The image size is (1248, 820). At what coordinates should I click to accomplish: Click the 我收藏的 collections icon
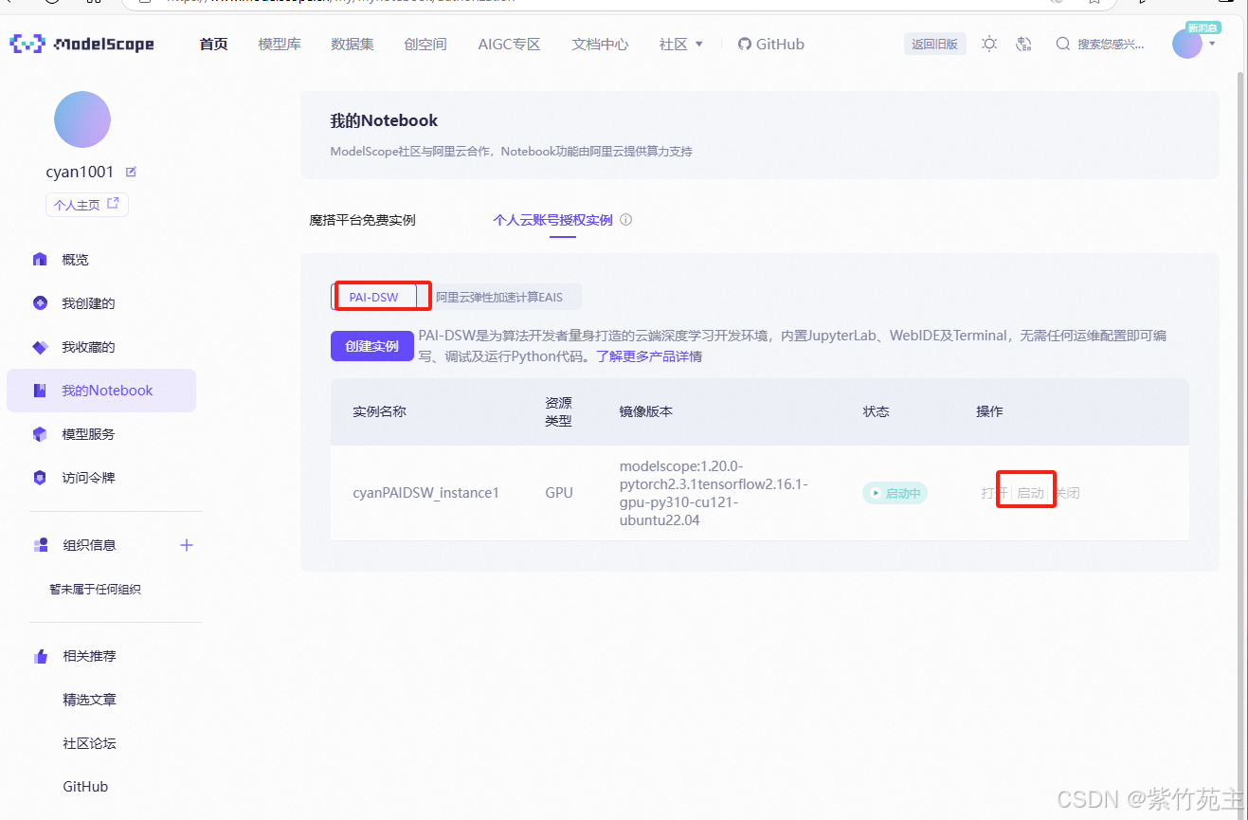click(x=40, y=346)
